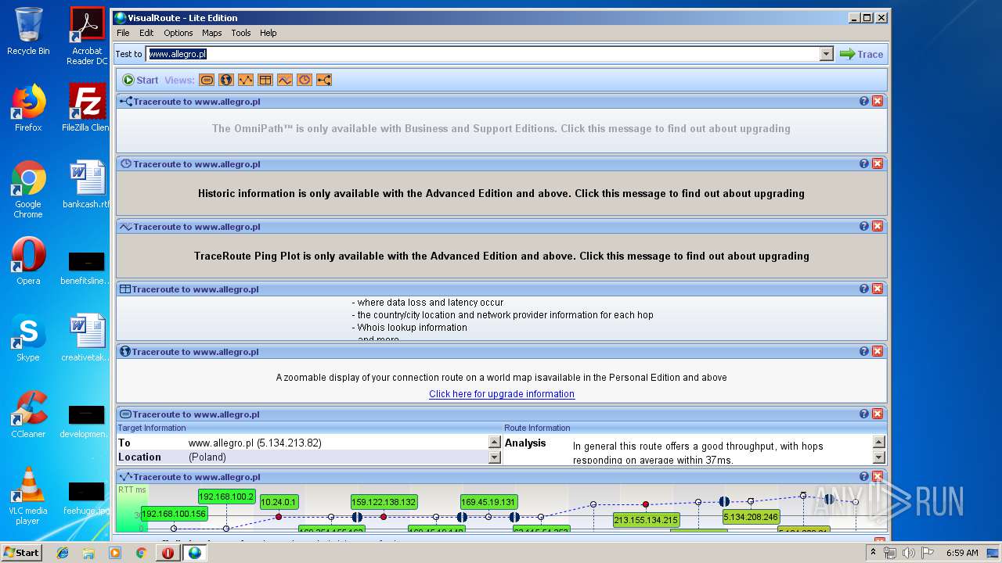The width and height of the screenshot is (1002, 563).
Task: Close the table view traceroute panel
Action: pyautogui.click(x=878, y=289)
